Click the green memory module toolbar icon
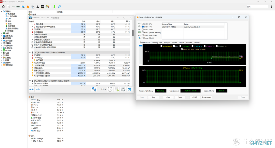 pyautogui.click(x=18, y=7)
